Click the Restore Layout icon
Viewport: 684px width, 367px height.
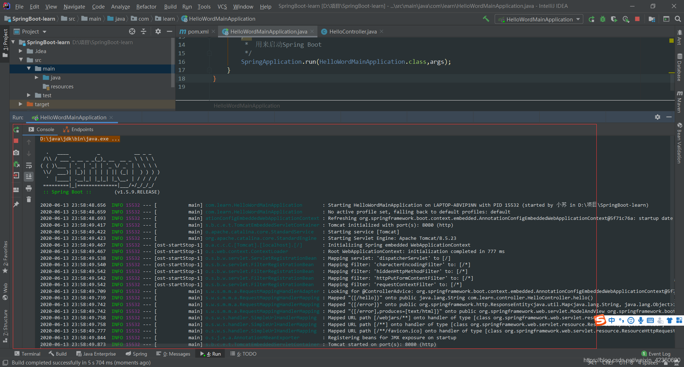(x=16, y=190)
